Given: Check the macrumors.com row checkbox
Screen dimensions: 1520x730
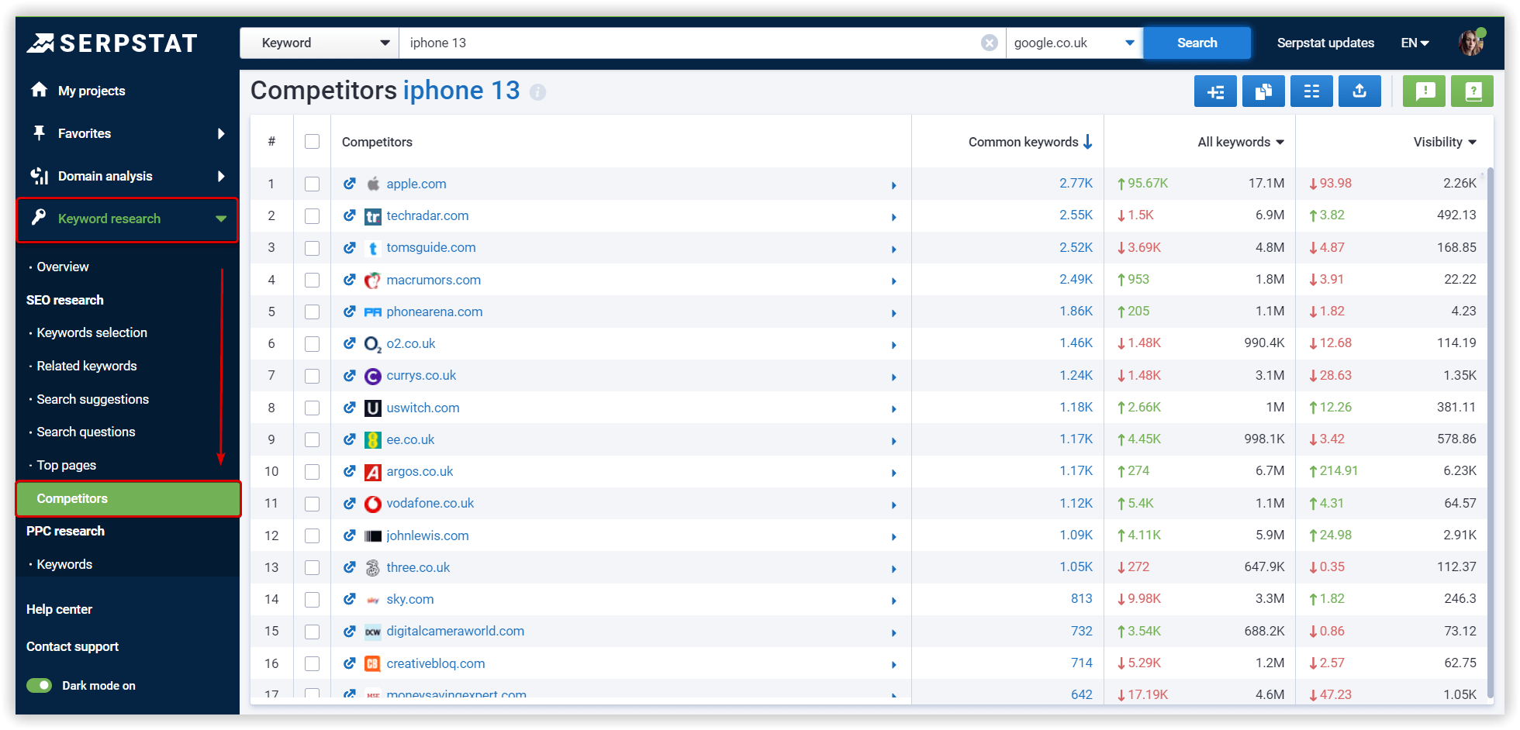Looking at the screenshot, I should pos(312,280).
